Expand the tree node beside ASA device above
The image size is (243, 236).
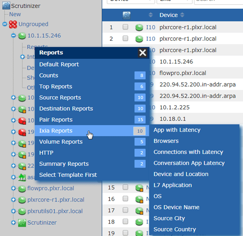(x=14, y=166)
